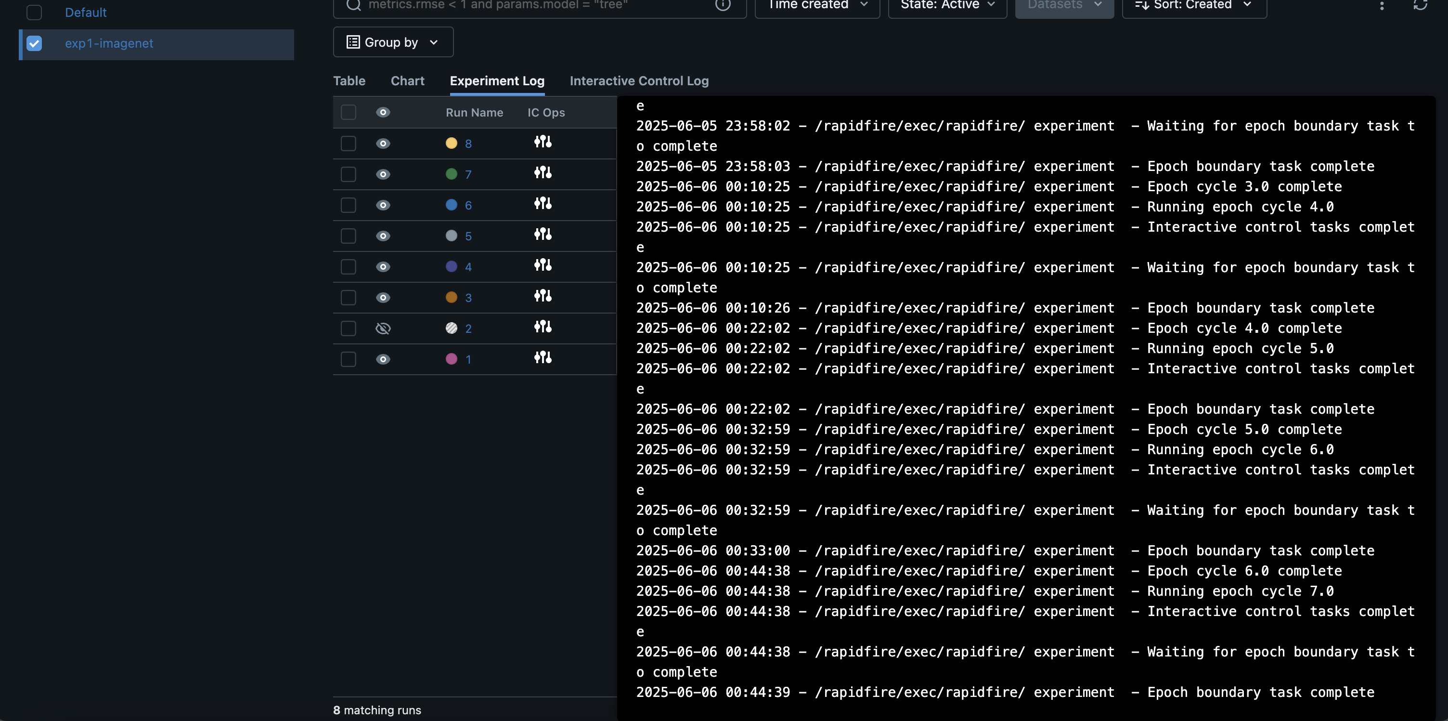
Task: Hide run 1 using its eye icon
Action: pos(383,359)
